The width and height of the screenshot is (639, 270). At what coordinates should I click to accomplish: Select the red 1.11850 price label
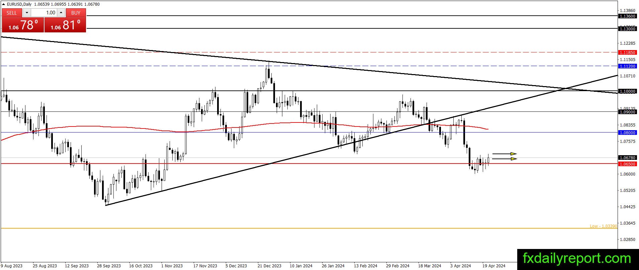pos(627,53)
